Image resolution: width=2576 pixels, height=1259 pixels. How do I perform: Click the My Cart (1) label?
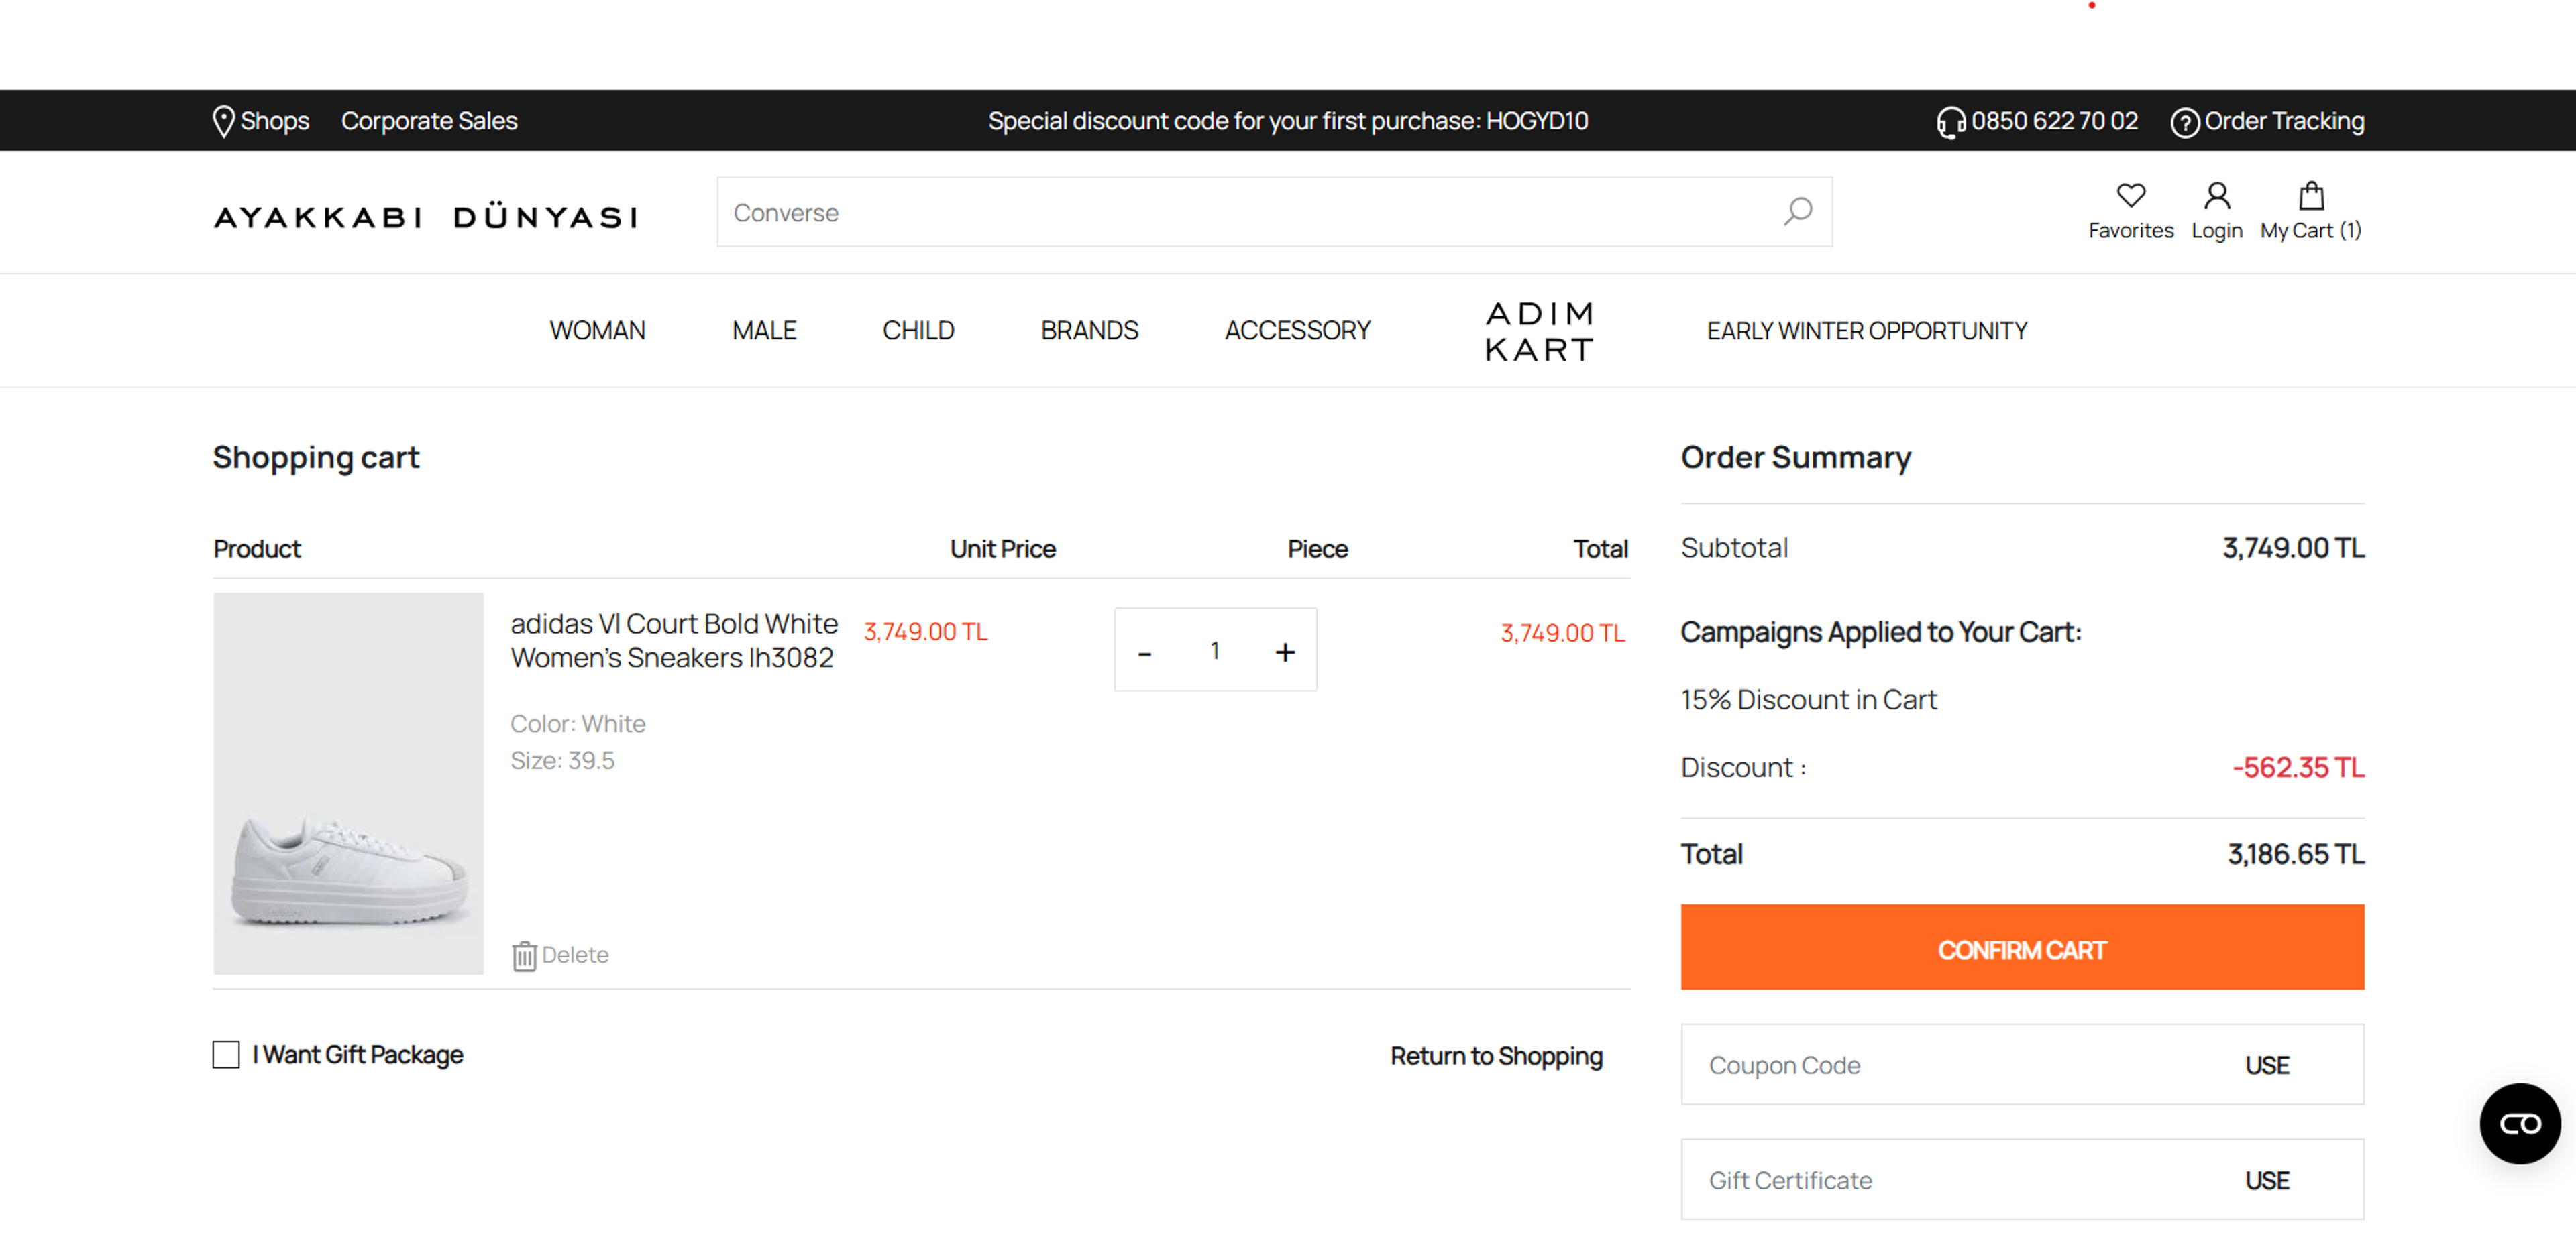2310,231
